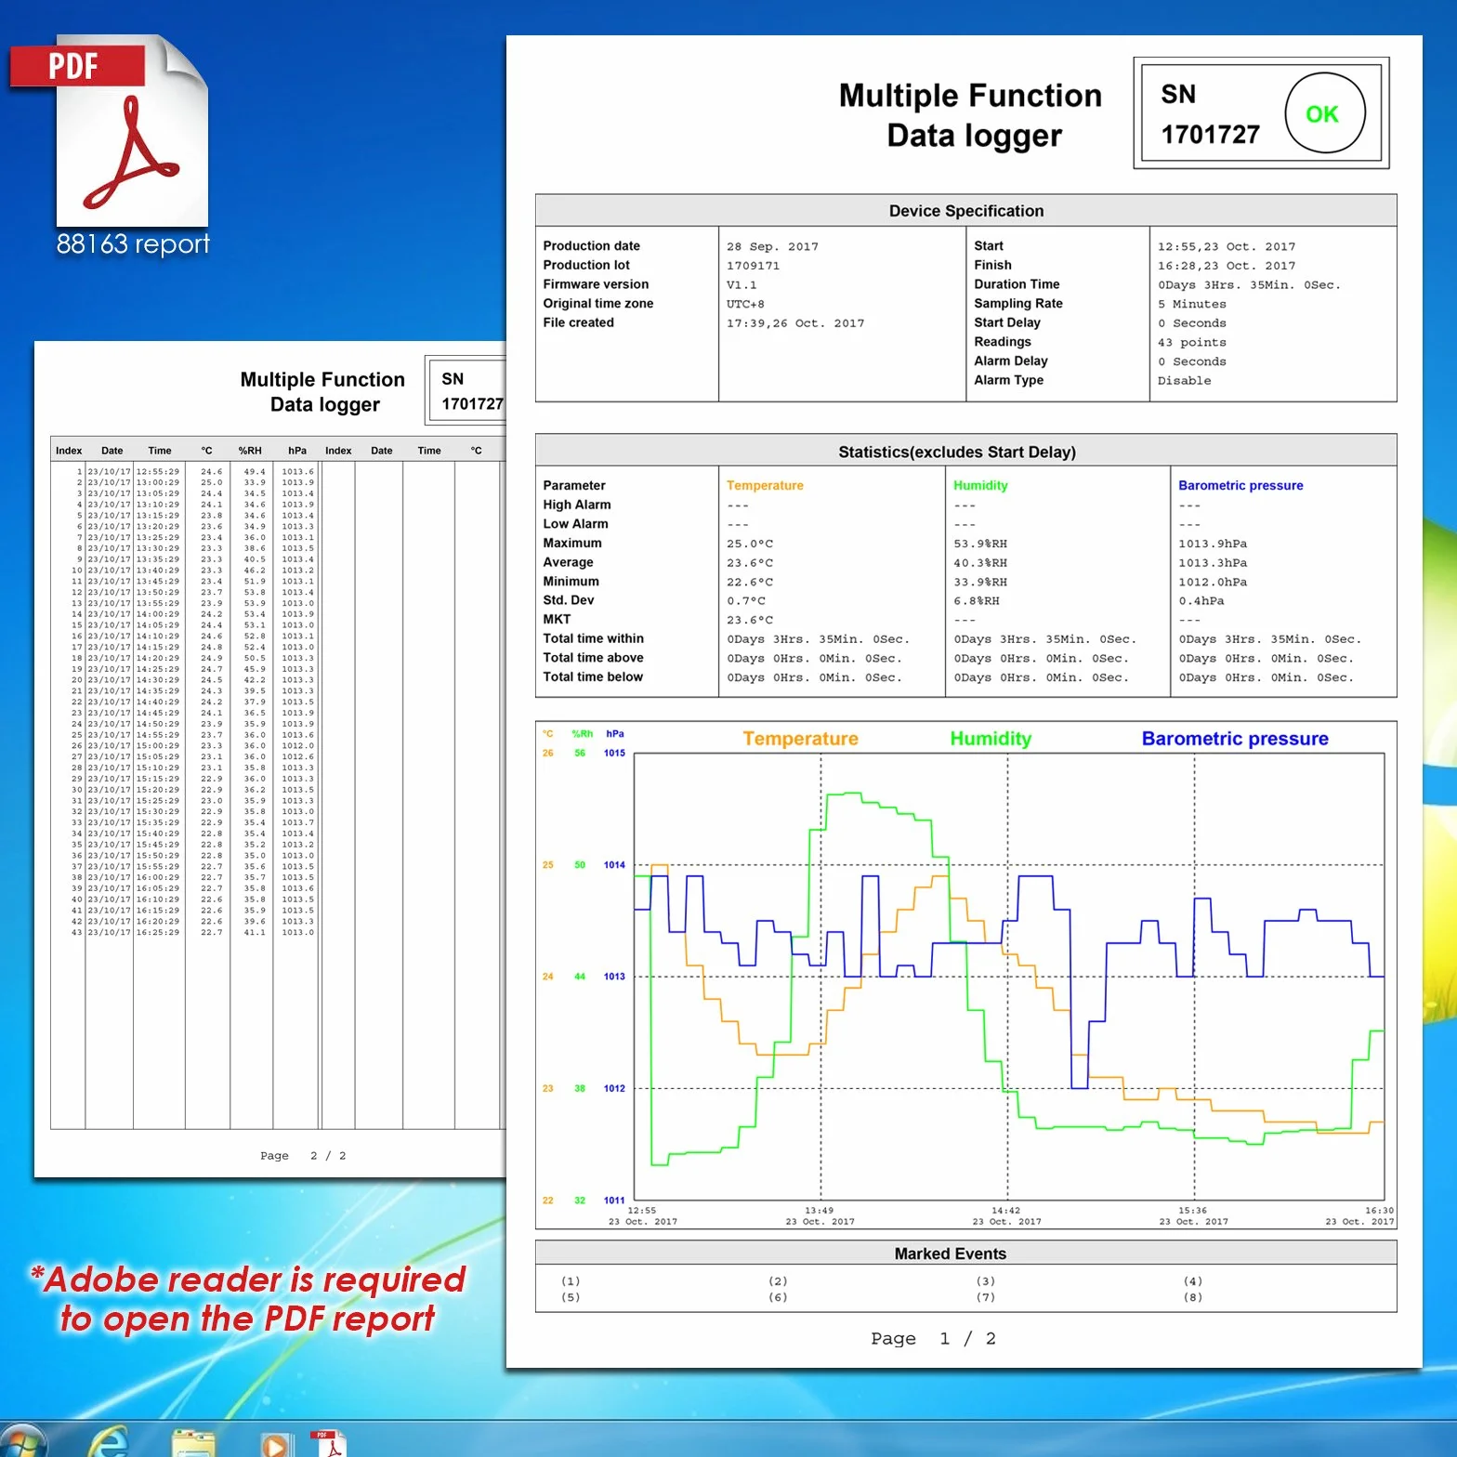Select the "hPa" column header on page 2
This screenshot has width=1457, height=1457.
coord(297,451)
